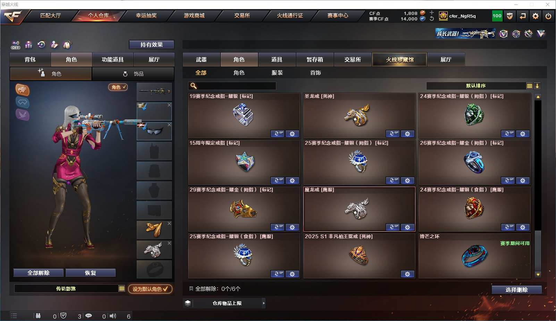Open the 传说影煞 character list dropdown
This screenshot has width=556, height=321.
coord(121,288)
